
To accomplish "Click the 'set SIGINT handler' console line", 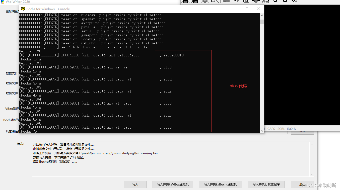I will [84, 47].
